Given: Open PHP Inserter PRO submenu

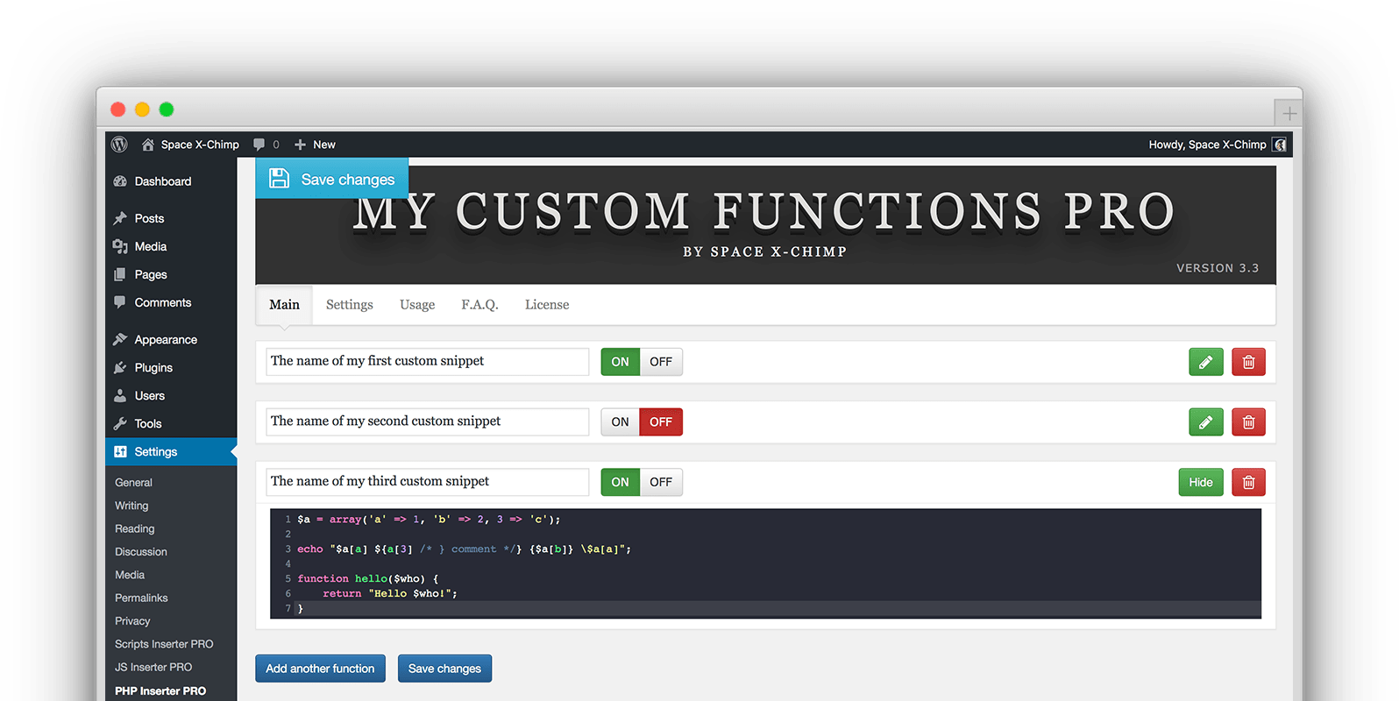Looking at the screenshot, I should click(160, 690).
